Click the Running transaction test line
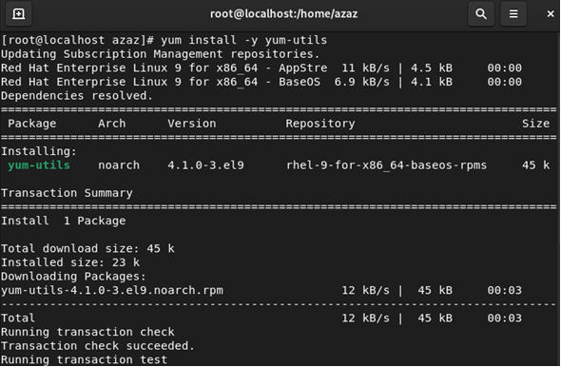Screen dimensions: 561x367 click(x=84, y=359)
